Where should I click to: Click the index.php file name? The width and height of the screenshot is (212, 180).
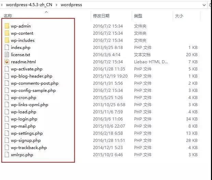(x=21, y=48)
